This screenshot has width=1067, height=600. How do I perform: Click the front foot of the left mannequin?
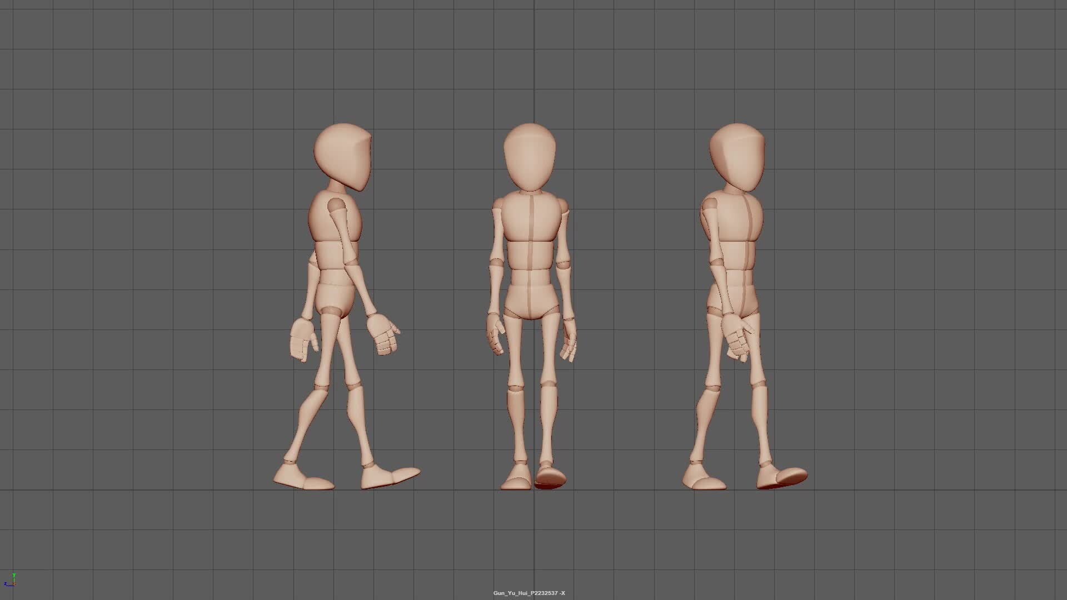click(389, 475)
